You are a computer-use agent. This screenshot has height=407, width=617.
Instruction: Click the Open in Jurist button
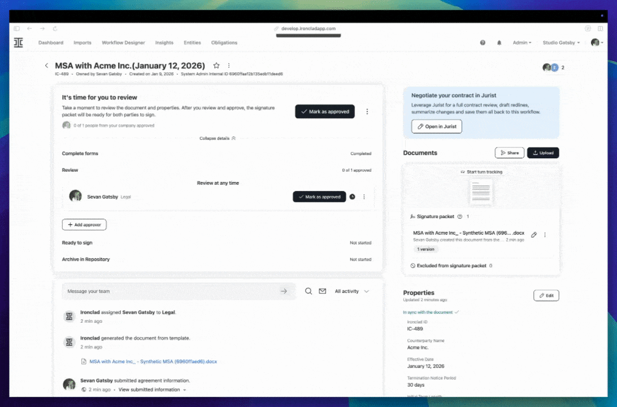tap(436, 127)
